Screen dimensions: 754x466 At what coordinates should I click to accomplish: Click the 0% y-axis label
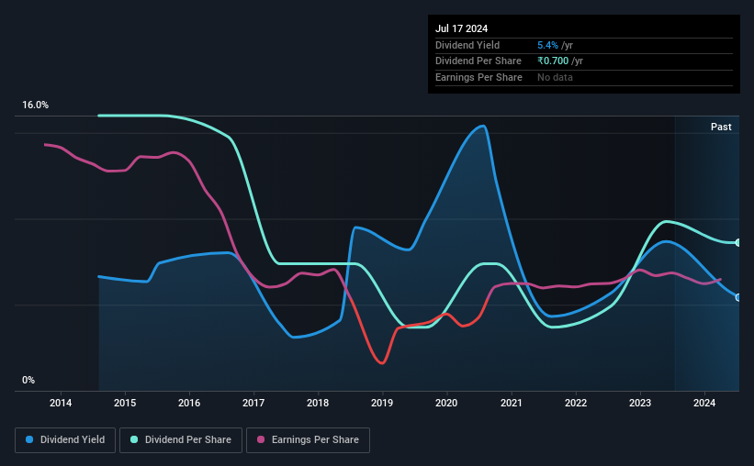click(28, 381)
